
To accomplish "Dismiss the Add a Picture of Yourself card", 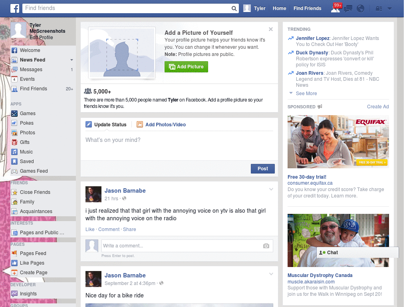I will (271, 29).
